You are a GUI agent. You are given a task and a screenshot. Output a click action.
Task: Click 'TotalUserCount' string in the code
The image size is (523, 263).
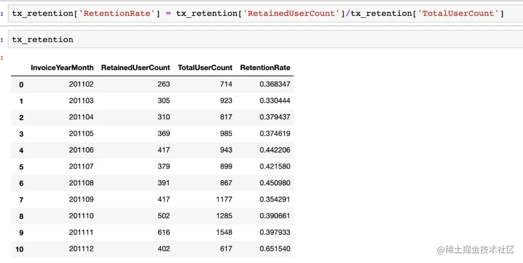point(458,14)
